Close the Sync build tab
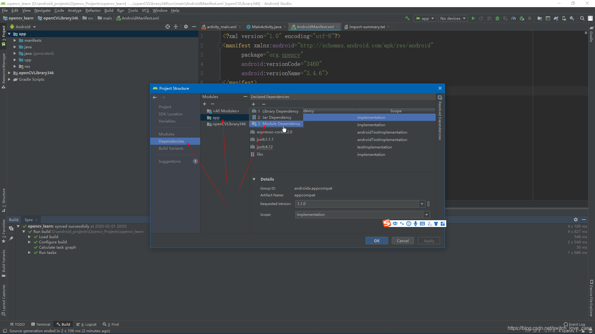595x334 pixels. click(36, 220)
